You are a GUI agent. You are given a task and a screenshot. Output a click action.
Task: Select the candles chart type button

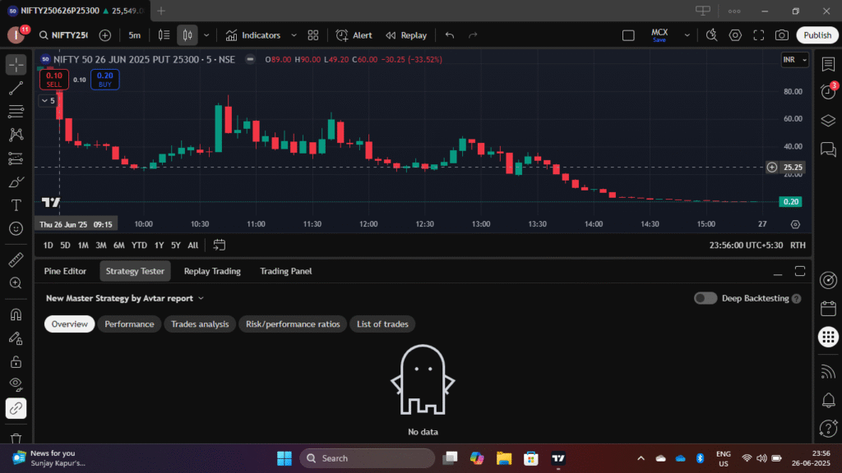(x=187, y=35)
